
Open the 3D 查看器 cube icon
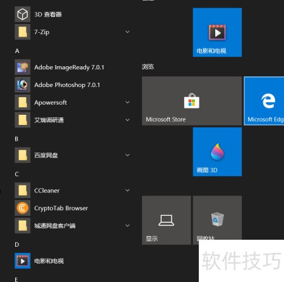(x=23, y=15)
